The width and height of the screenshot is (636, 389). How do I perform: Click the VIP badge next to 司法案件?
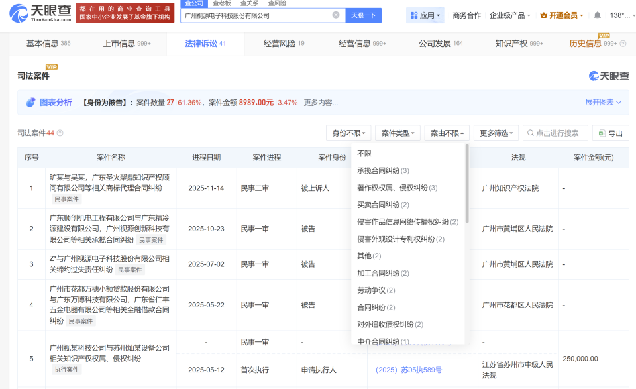(x=51, y=66)
